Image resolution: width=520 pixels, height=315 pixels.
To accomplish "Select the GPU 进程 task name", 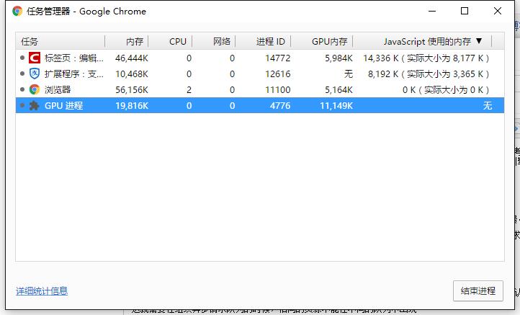I will point(63,105).
